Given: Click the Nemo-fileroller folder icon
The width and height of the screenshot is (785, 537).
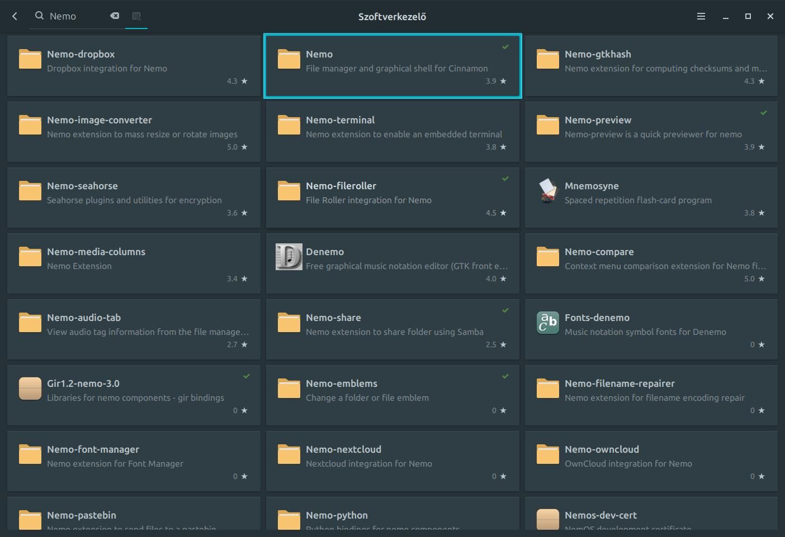Looking at the screenshot, I should pos(289,191).
